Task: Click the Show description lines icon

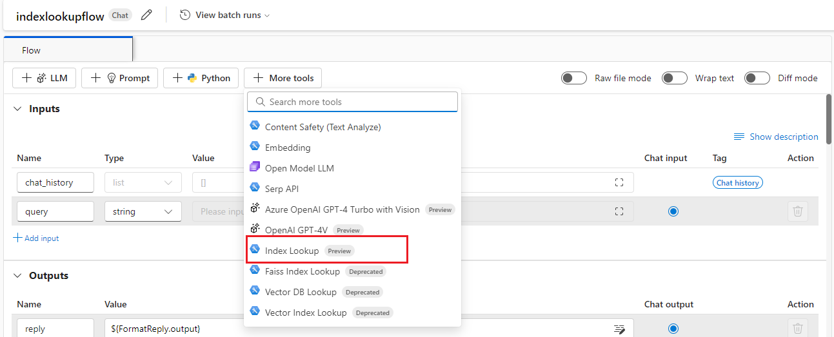Action: [x=739, y=137]
